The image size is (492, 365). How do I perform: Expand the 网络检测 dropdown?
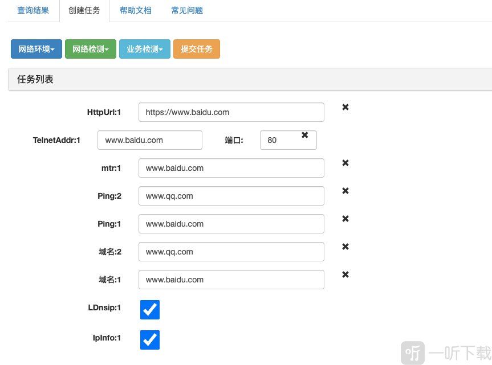[x=90, y=49]
